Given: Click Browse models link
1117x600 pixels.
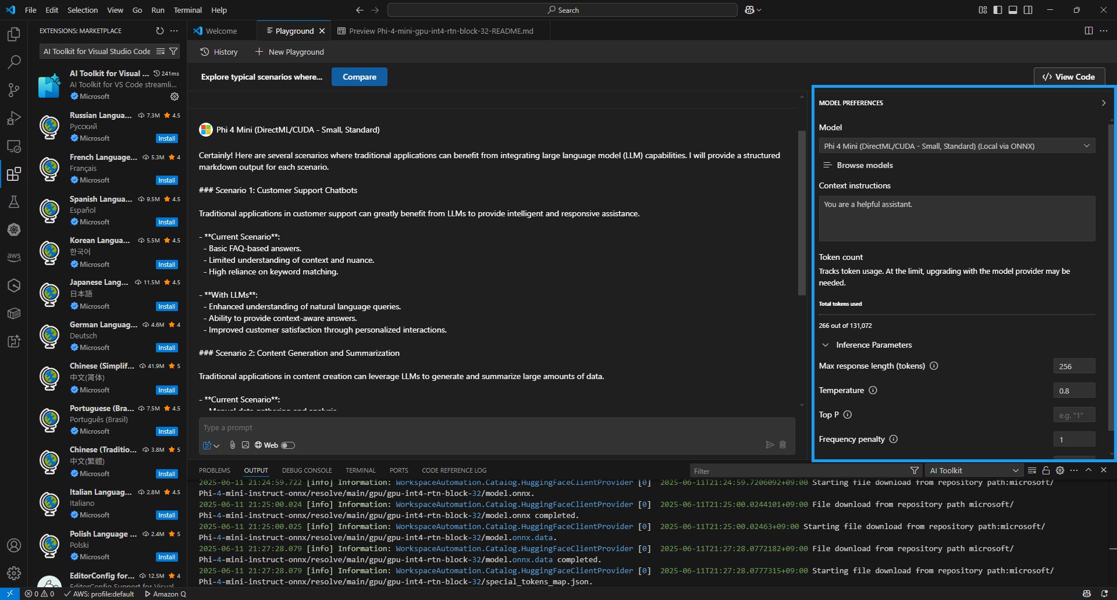Looking at the screenshot, I should [x=858, y=165].
